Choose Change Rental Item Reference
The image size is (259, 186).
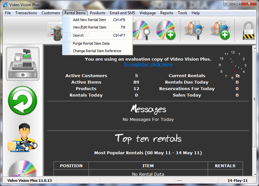[97, 51]
